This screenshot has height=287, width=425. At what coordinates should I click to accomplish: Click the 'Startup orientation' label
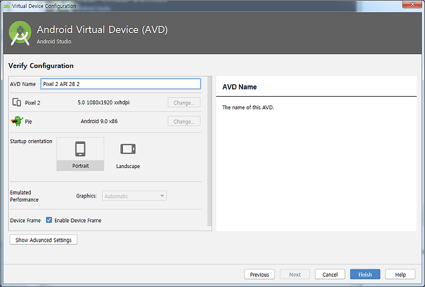pyautogui.click(x=31, y=141)
